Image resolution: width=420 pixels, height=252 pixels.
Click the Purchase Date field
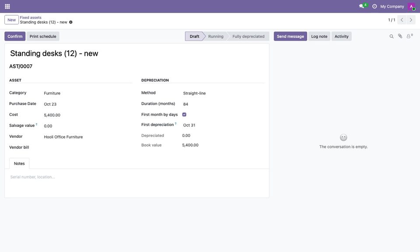tap(87, 104)
